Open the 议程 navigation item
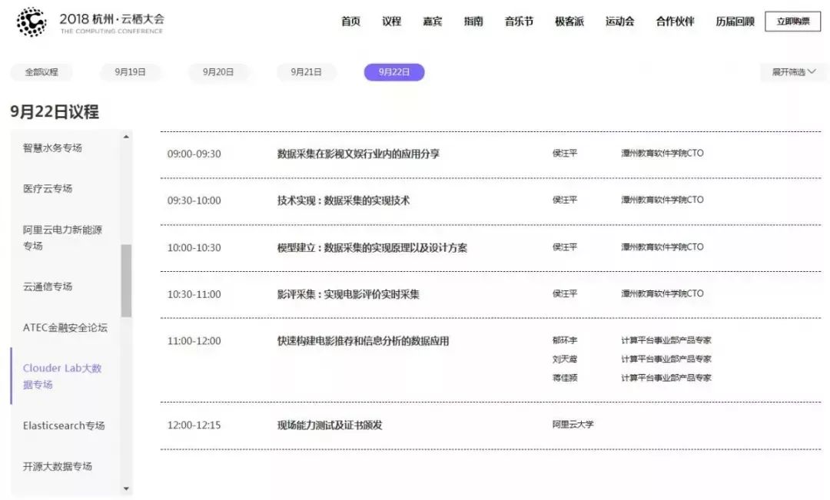Image resolution: width=830 pixels, height=500 pixels. coord(391,22)
